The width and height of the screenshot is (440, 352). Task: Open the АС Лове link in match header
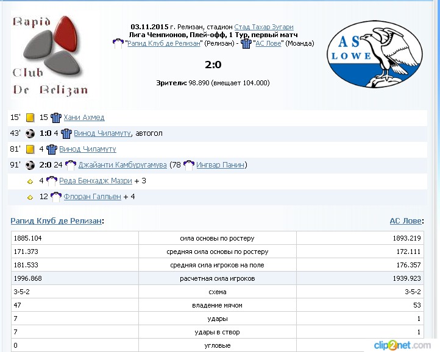click(268, 44)
